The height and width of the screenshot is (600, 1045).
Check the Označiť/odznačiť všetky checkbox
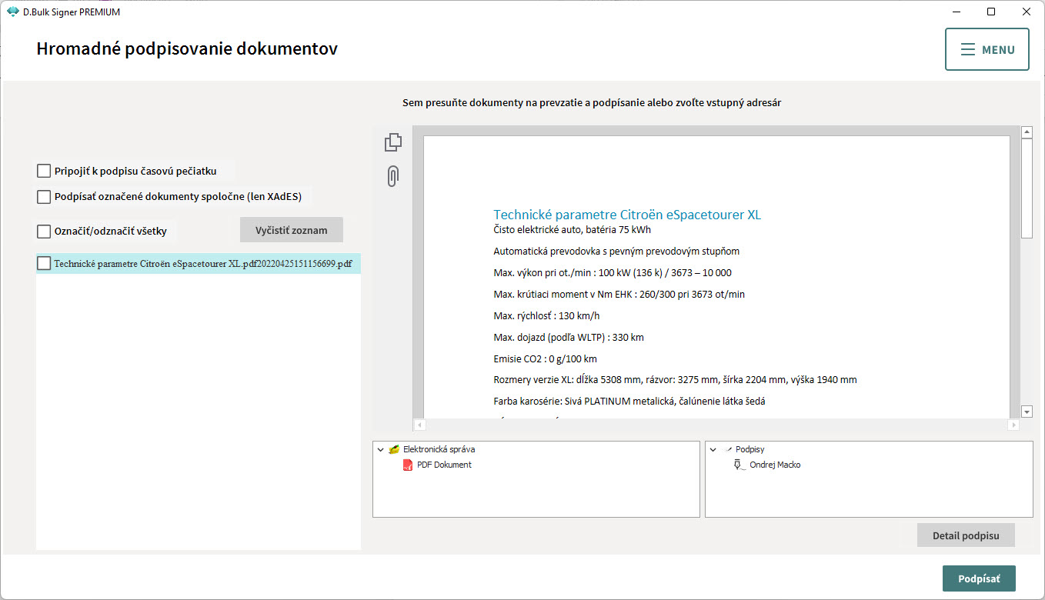(x=44, y=231)
